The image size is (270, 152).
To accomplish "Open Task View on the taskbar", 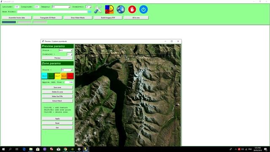I will 17,149.
